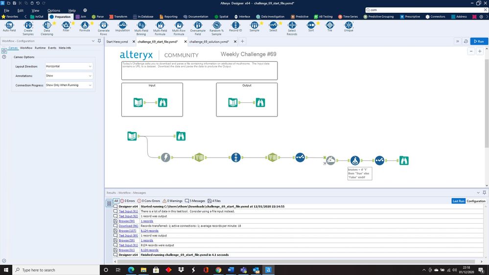Viewport: 489px width, 275px height.
Task: Select the Tile tool
Action: [329, 27]
